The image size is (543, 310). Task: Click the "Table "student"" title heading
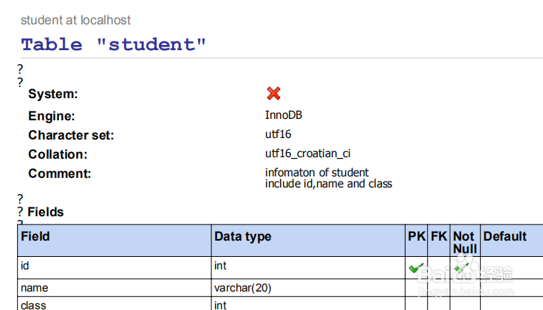click(114, 44)
